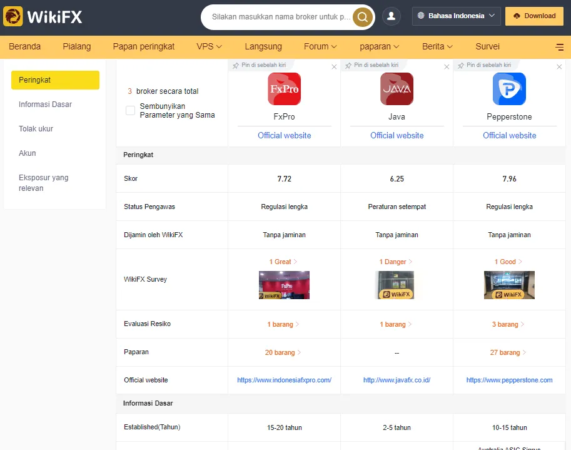The width and height of the screenshot is (571, 450).
Task: Open Pepperstone survey photo thumbnail
Action: click(509, 285)
